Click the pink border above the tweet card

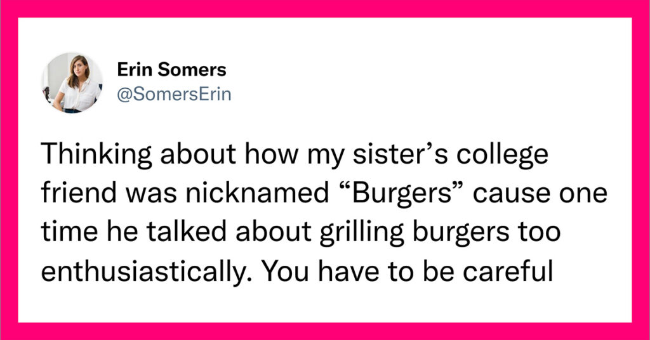tap(325, 9)
